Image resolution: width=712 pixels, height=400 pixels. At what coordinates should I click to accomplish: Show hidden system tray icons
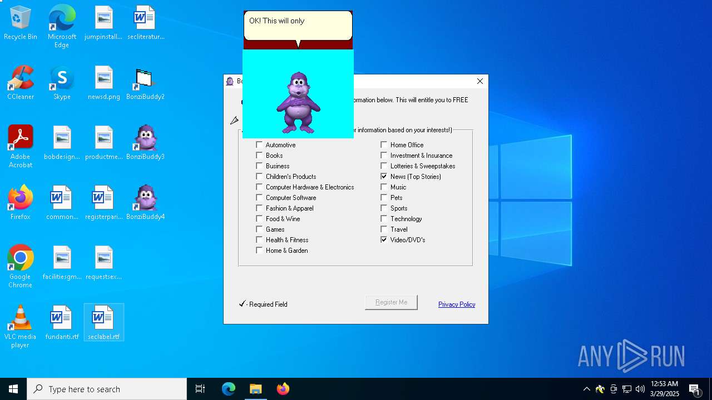coord(586,389)
